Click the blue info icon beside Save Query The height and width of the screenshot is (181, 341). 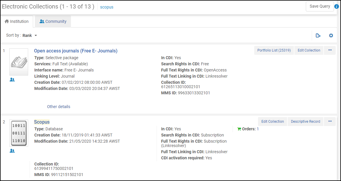(337, 6)
